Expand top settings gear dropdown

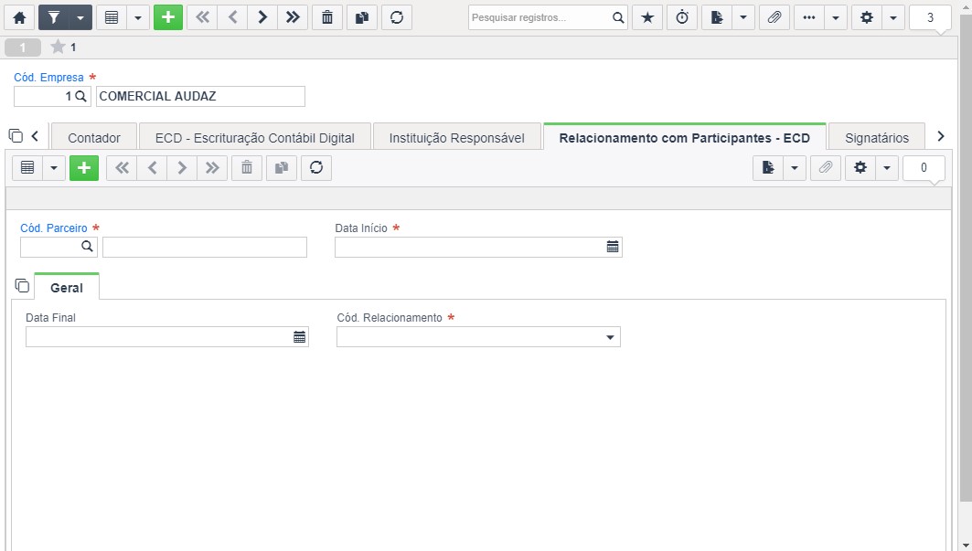coord(893,17)
